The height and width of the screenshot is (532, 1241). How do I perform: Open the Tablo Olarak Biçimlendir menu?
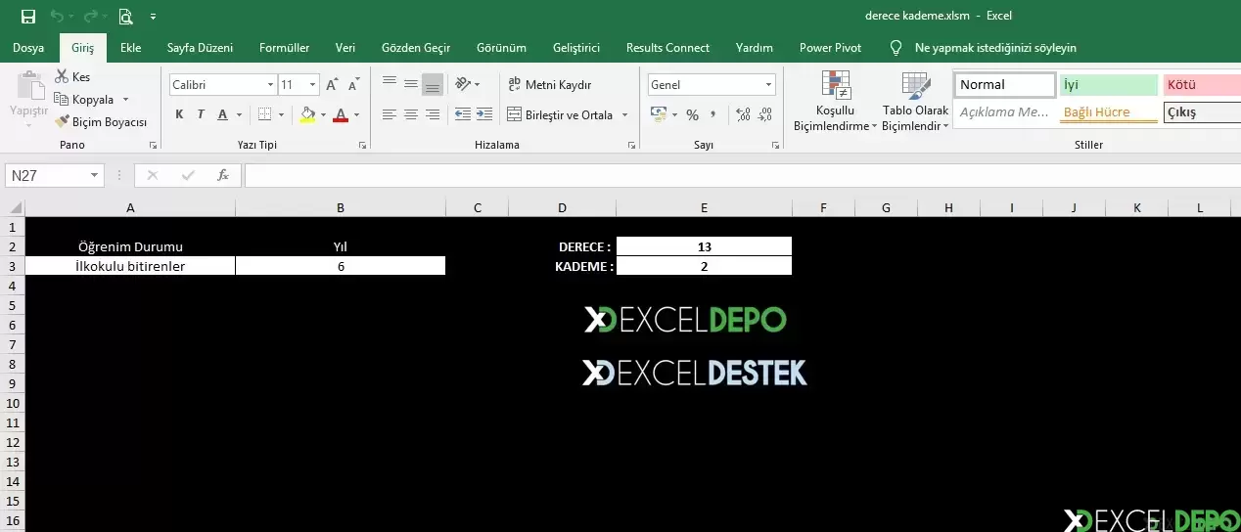click(915, 102)
